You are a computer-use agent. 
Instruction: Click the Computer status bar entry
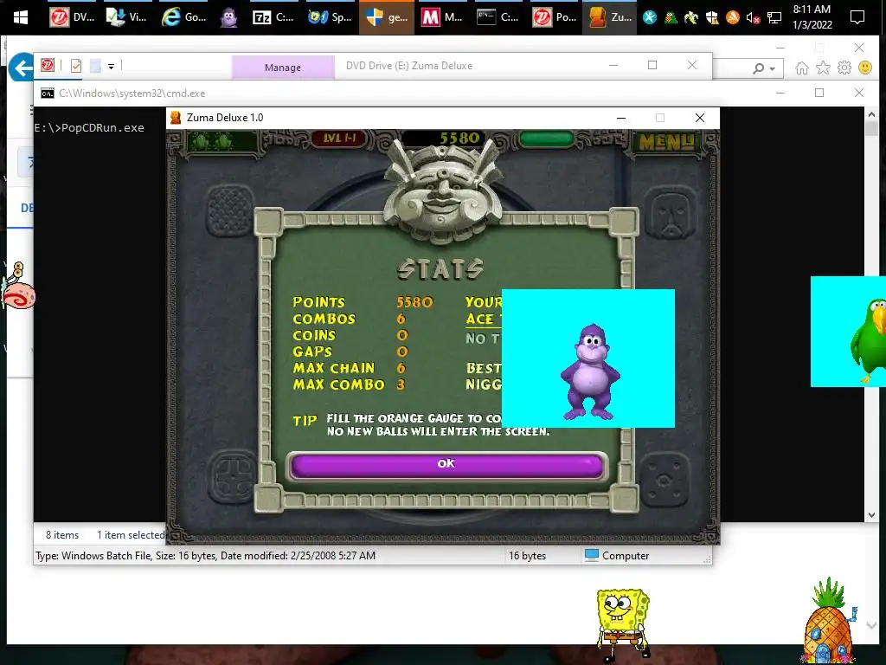[x=616, y=556]
